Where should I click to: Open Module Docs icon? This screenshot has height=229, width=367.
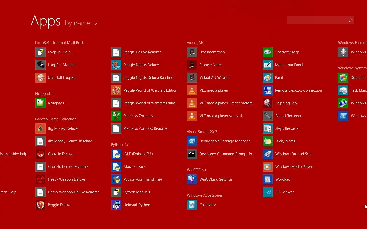coord(116,167)
